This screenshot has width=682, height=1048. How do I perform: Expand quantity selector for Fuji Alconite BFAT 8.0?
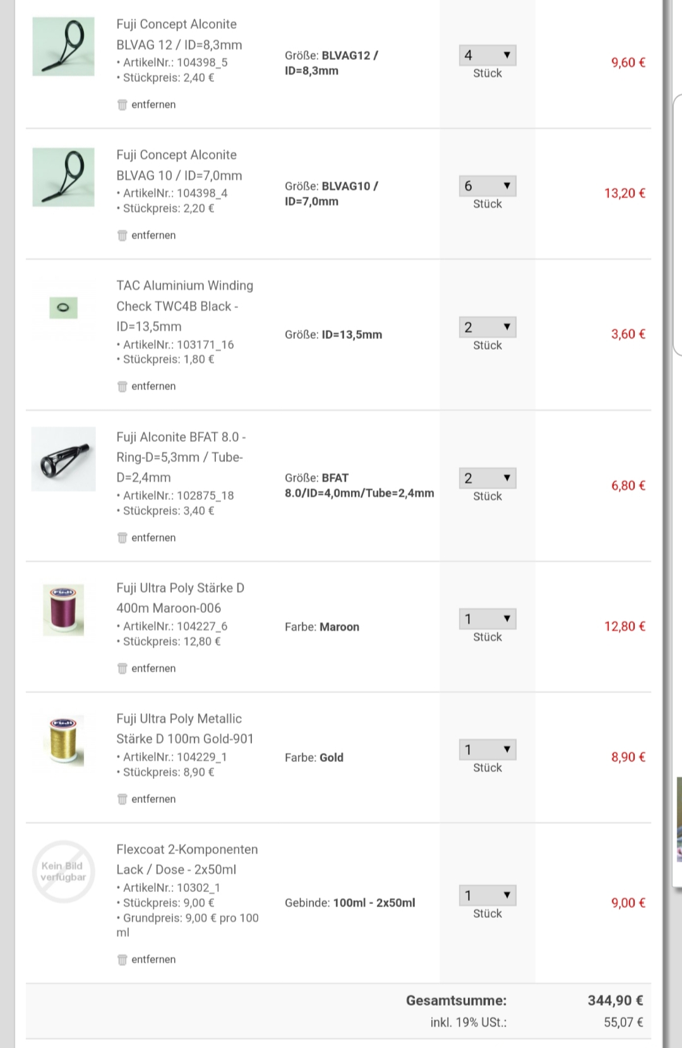[x=487, y=479]
